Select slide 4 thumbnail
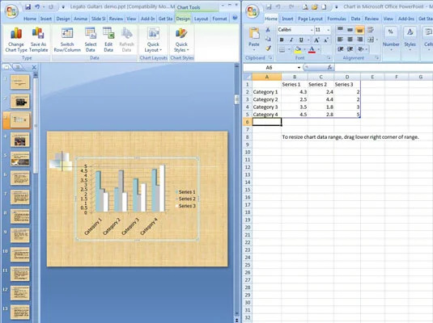433x323 pixels. pyautogui.click(x=20, y=140)
